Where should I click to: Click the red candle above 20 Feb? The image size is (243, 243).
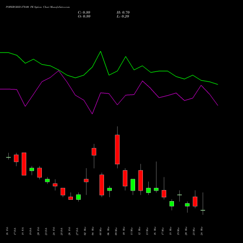click(39, 173)
